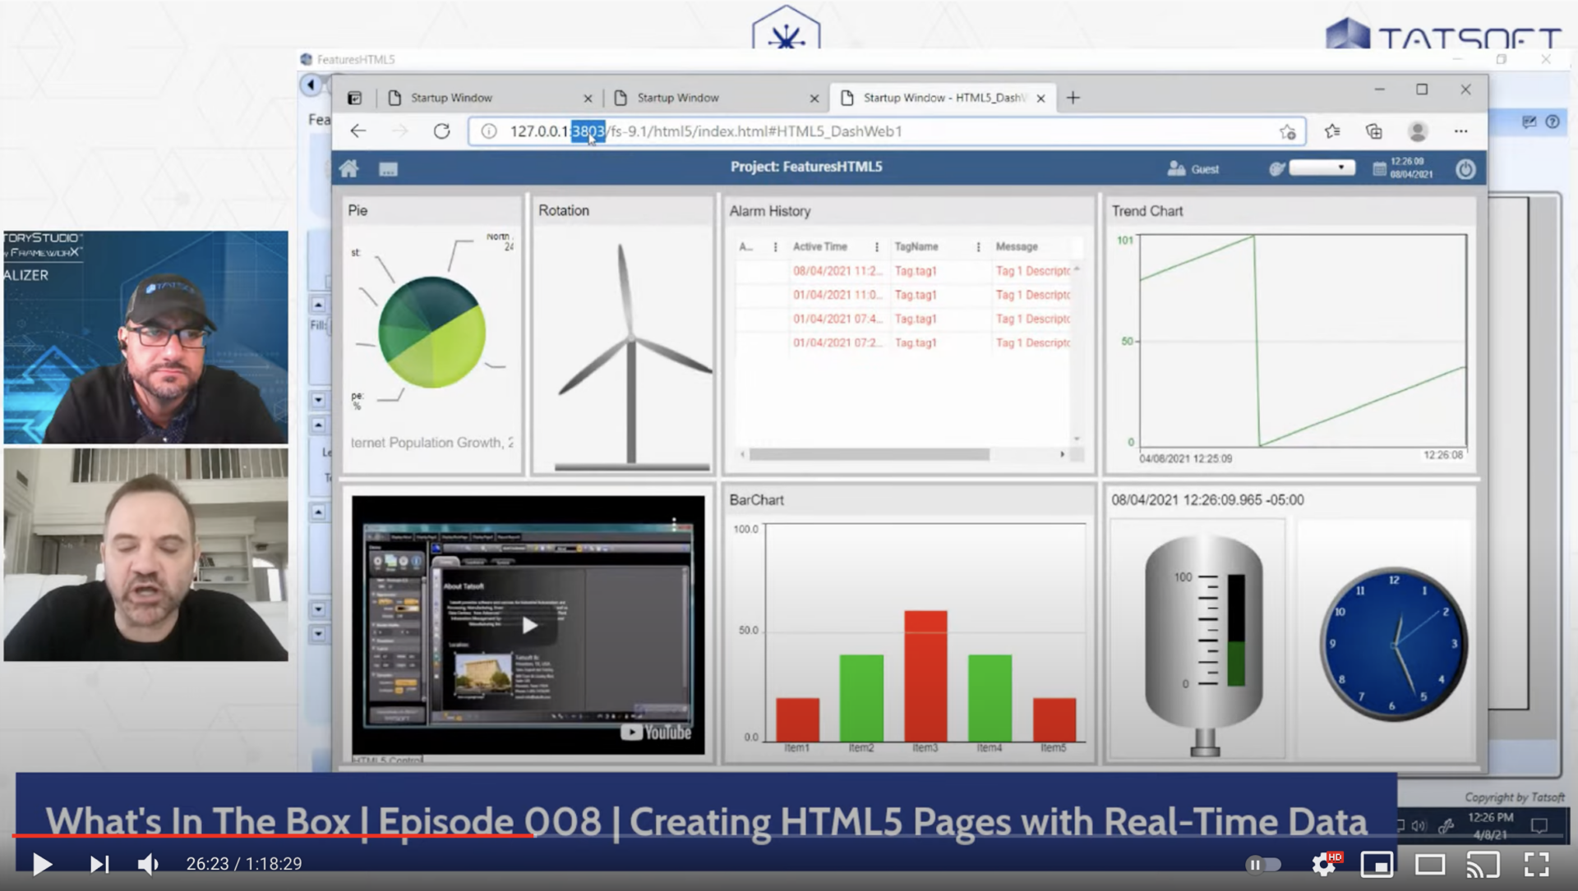Close the HTML5_Dash tab

click(1041, 99)
